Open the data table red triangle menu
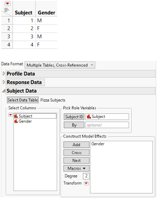The image size is (157, 198). point(7,4)
